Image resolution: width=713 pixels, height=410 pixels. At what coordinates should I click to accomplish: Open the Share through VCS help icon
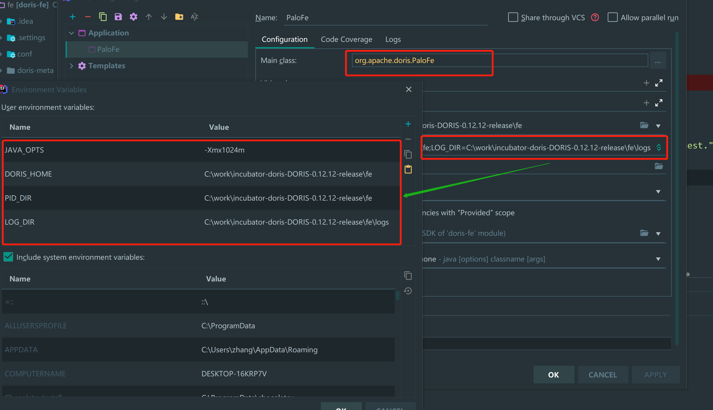pyautogui.click(x=595, y=18)
